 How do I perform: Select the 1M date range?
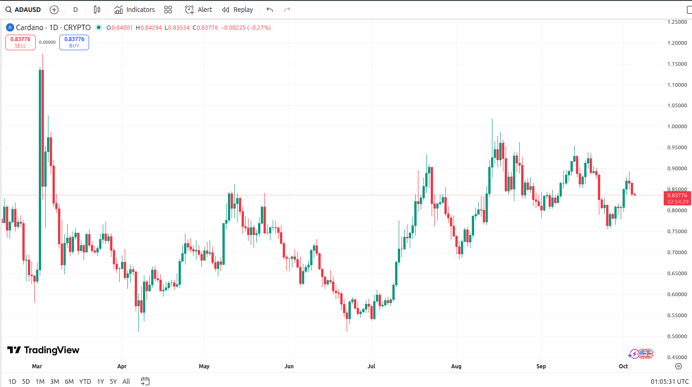tap(40, 382)
